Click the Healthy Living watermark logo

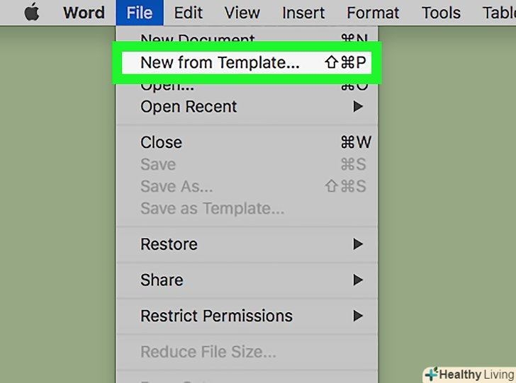(469, 374)
